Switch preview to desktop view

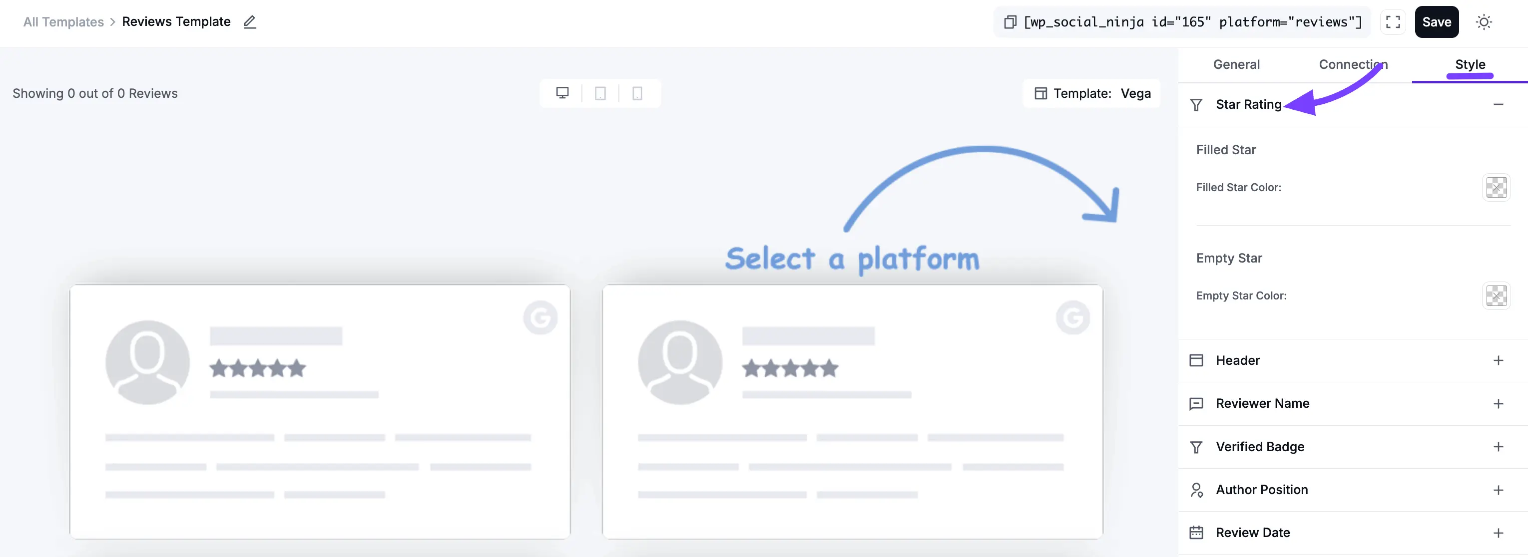coord(562,93)
